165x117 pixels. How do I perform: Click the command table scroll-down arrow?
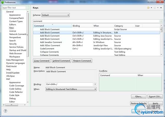click(x=161, y=54)
